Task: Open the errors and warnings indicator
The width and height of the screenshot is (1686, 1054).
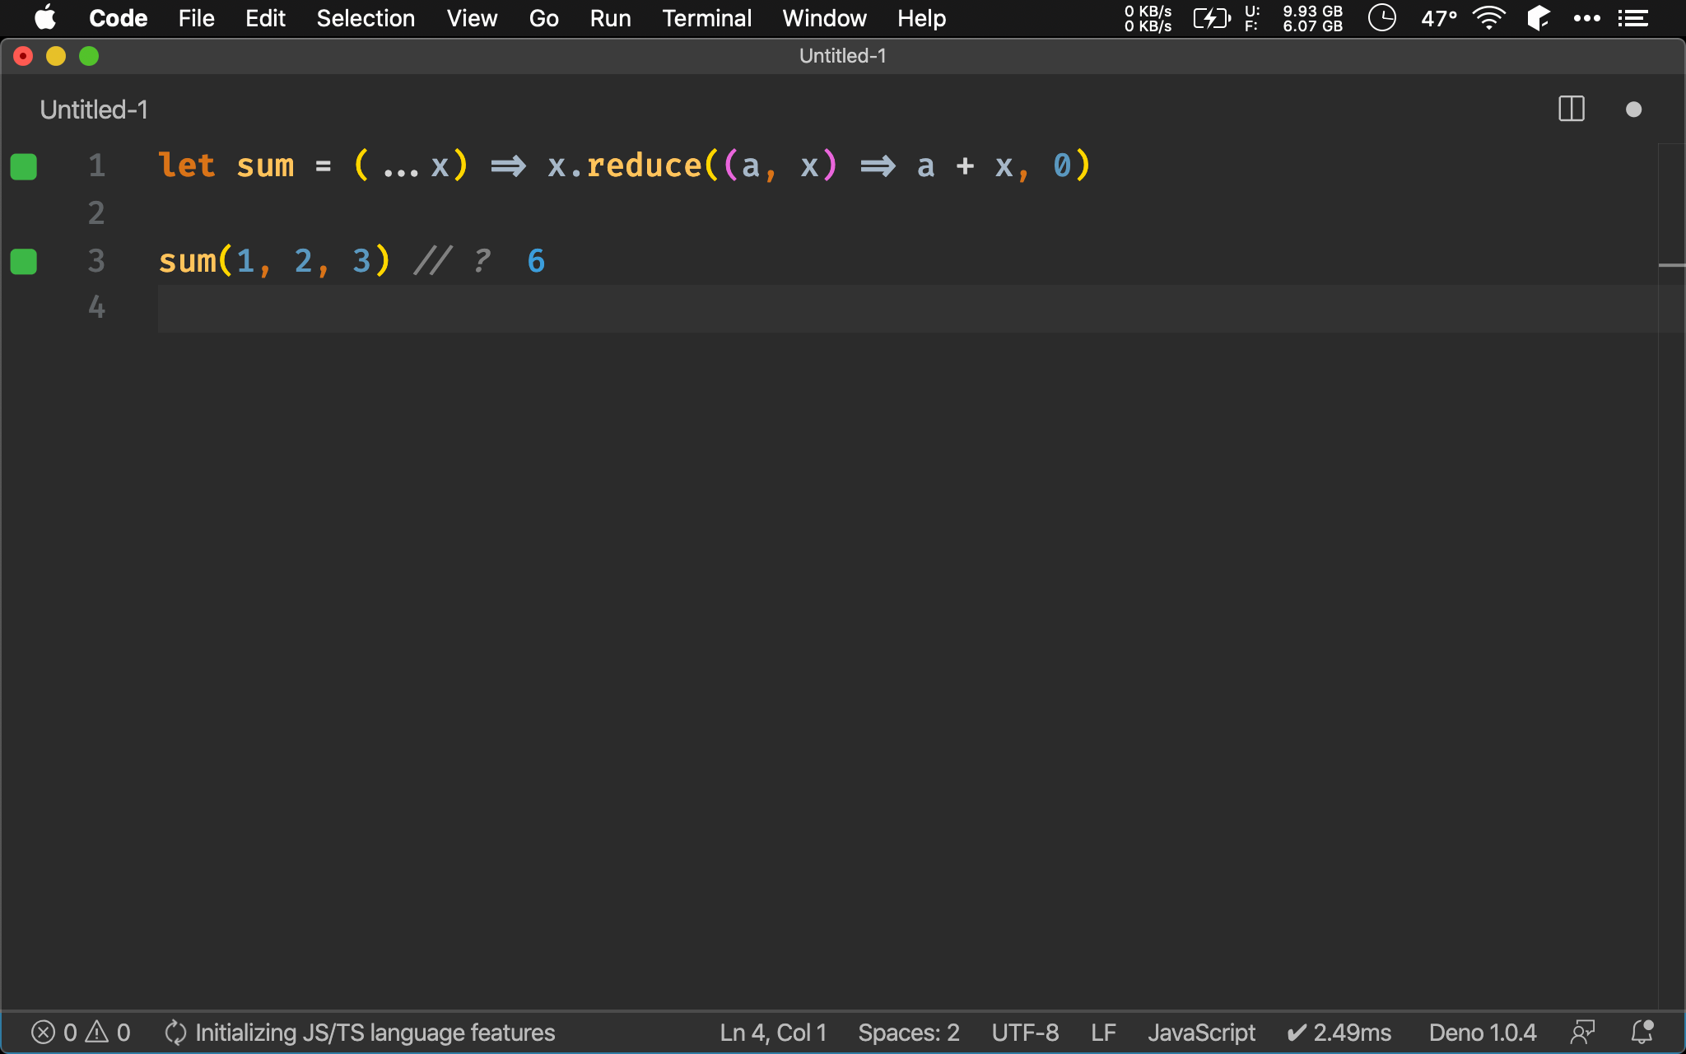Action: [x=81, y=1033]
